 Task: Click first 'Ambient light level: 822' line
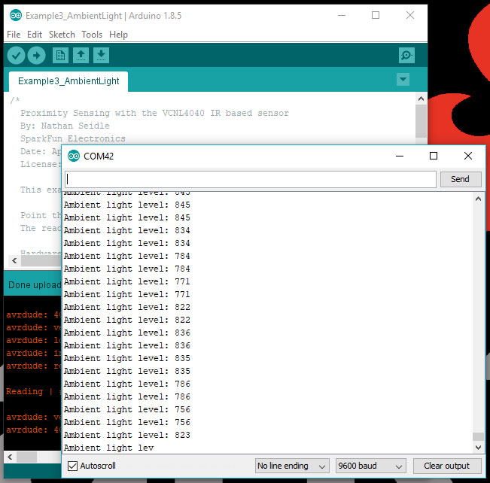tap(127, 308)
